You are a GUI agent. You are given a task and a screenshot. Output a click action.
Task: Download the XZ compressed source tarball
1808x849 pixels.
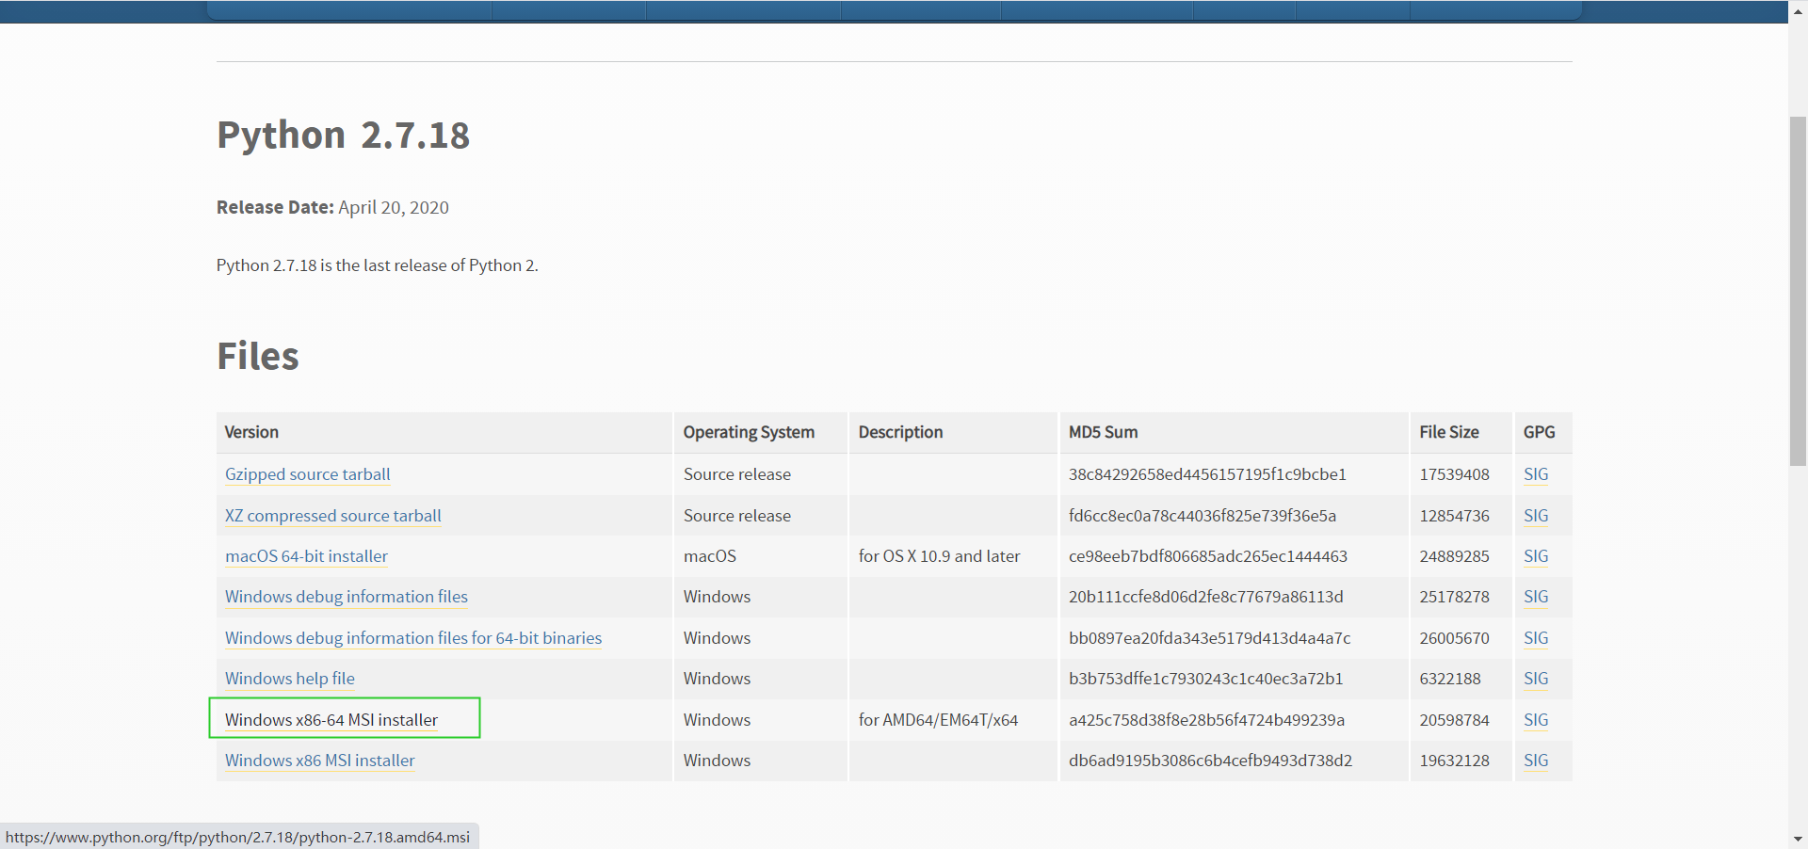pyautogui.click(x=332, y=516)
